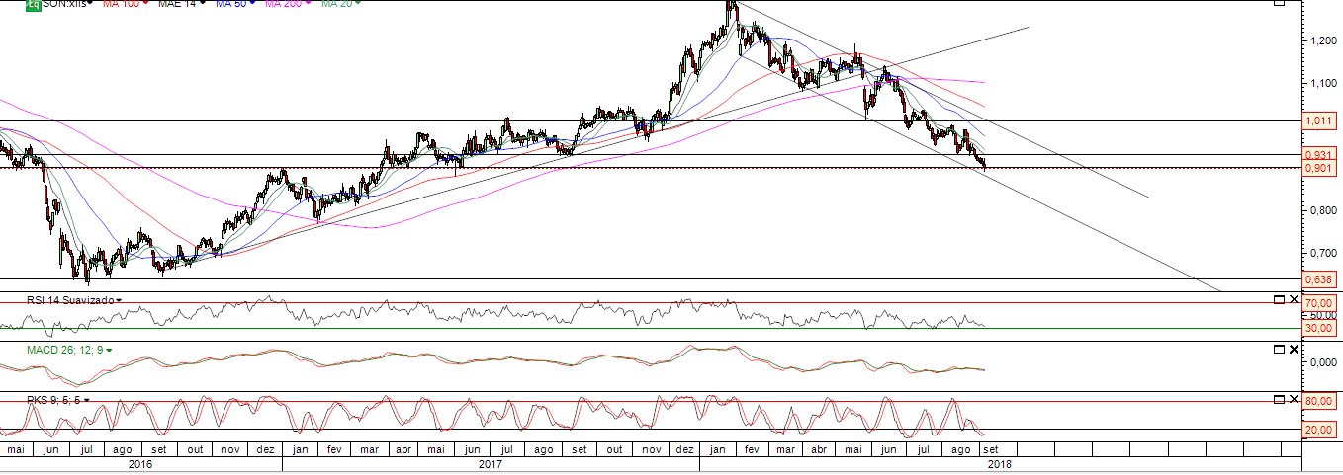Select the 1,011 price level label
The height and width of the screenshot is (475, 1343).
click(x=1318, y=120)
